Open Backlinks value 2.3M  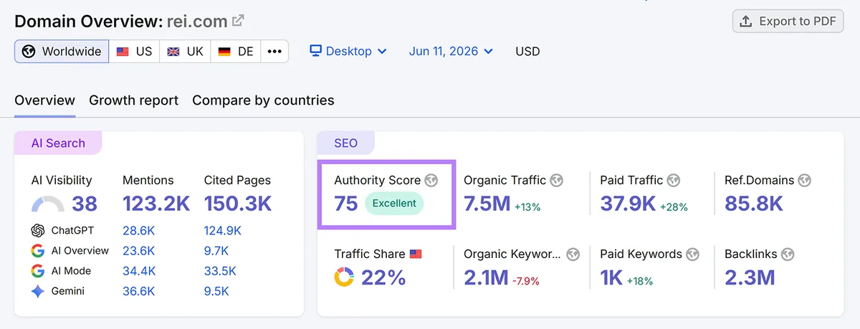[750, 277]
